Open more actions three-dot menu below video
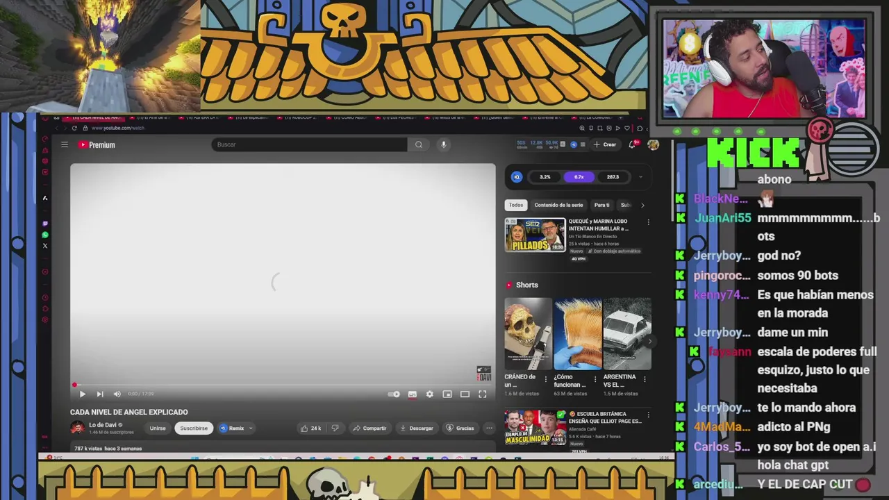Screen dimensions: 889x500 [x=489, y=428]
